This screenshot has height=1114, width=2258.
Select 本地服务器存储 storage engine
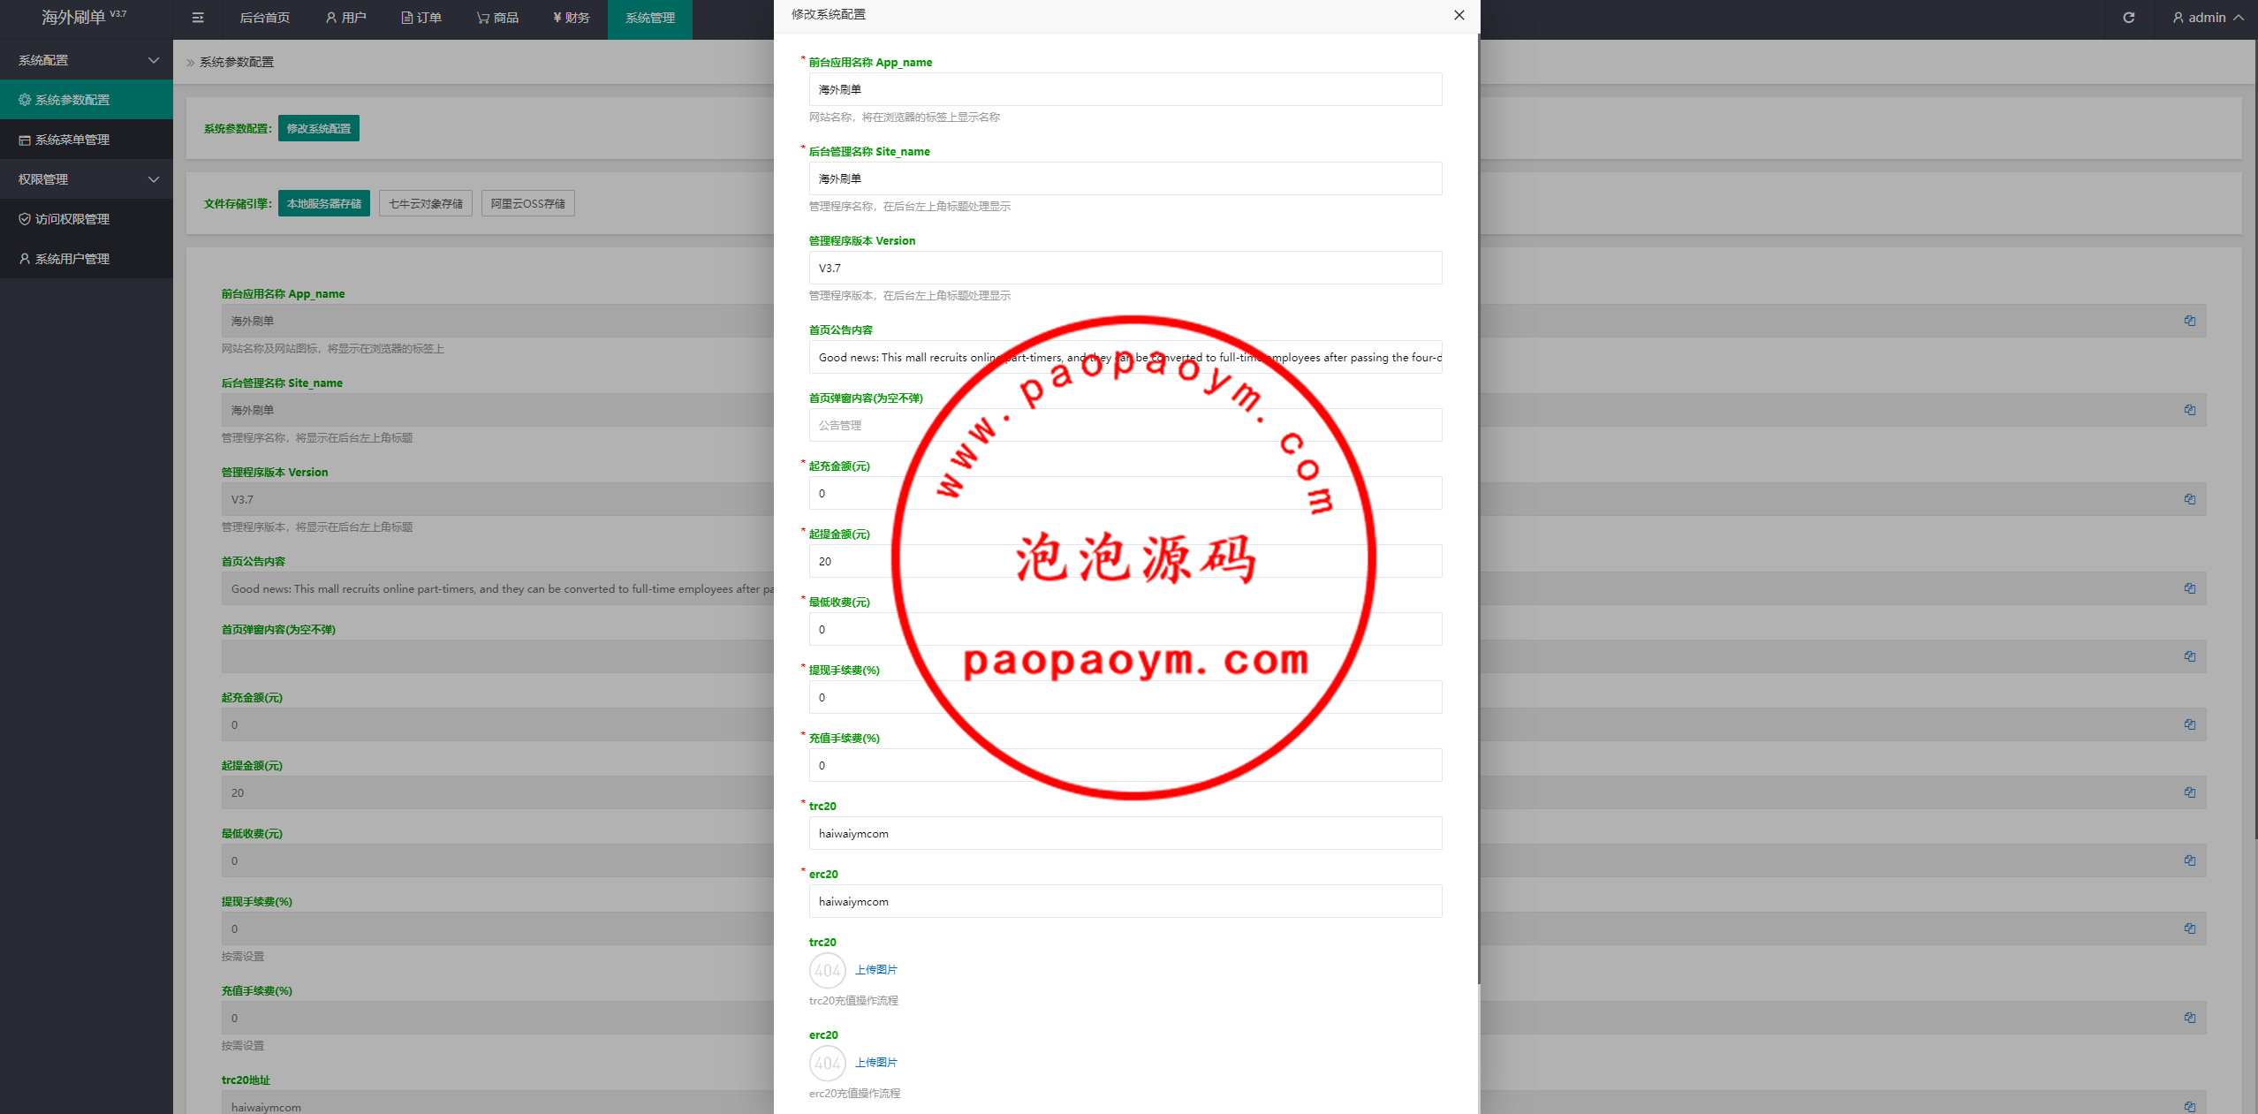tap(324, 203)
